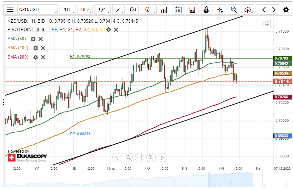293x189 pixels.
Task: Toggle the crosshair cursor tool
Action: coord(220,10)
